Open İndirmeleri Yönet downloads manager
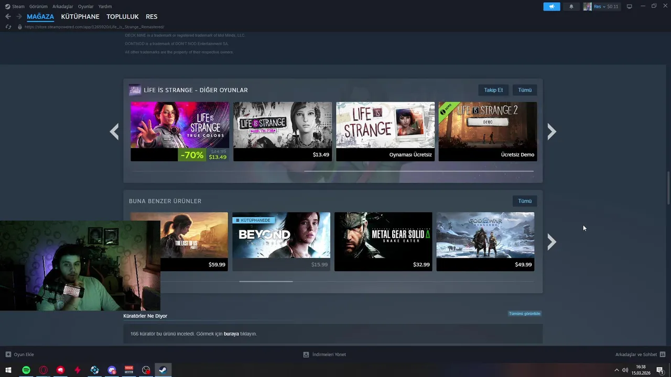 tap(324, 354)
